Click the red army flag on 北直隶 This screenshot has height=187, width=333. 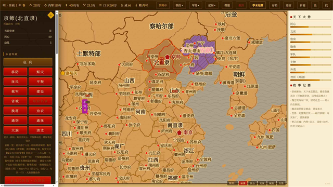(162, 61)
